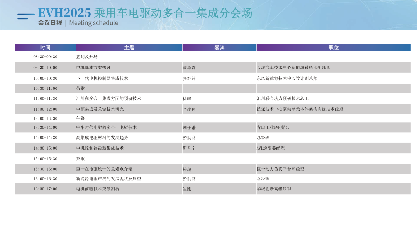Select the 华域创新高级经理 position cell
The width and height of the screenshot is (417, 234).
click(274, 189)
